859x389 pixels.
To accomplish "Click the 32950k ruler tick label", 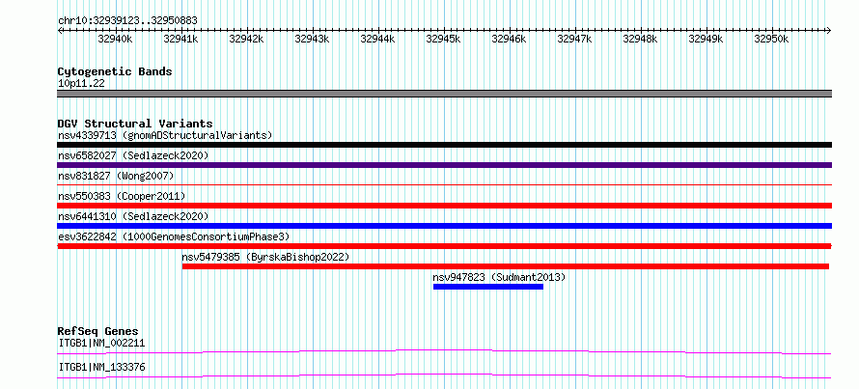I will tap(772, 39).
